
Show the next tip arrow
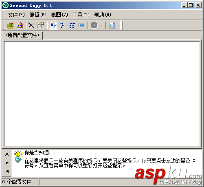coord(7,163)
